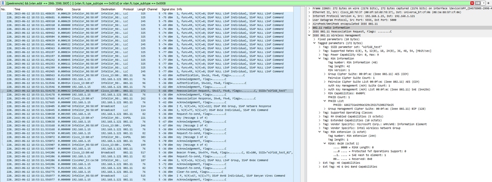The image size is (492, 182).
Task: Expand the 802.11 radio information node
Action: 310,28
